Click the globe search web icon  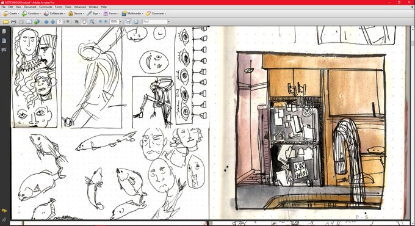pos(37,22)
